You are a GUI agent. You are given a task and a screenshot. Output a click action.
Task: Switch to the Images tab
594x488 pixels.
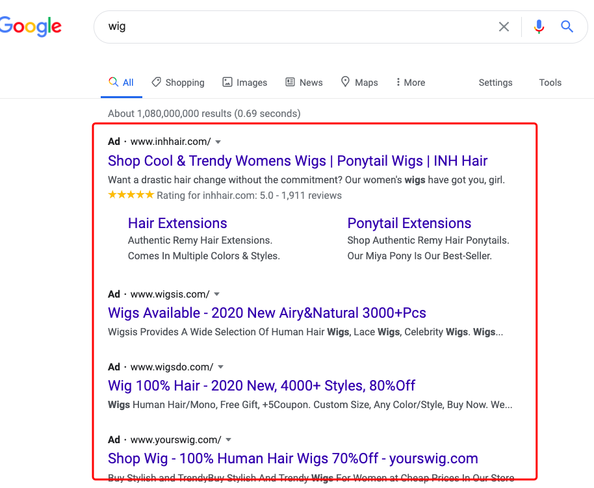(245, 83)
